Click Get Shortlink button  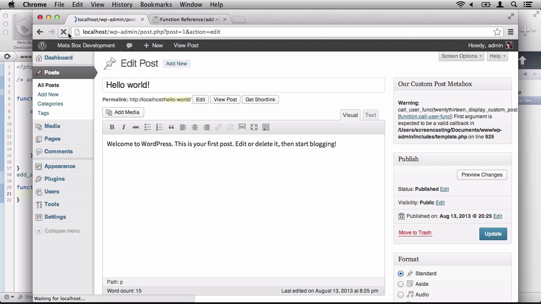coord(260,100)
